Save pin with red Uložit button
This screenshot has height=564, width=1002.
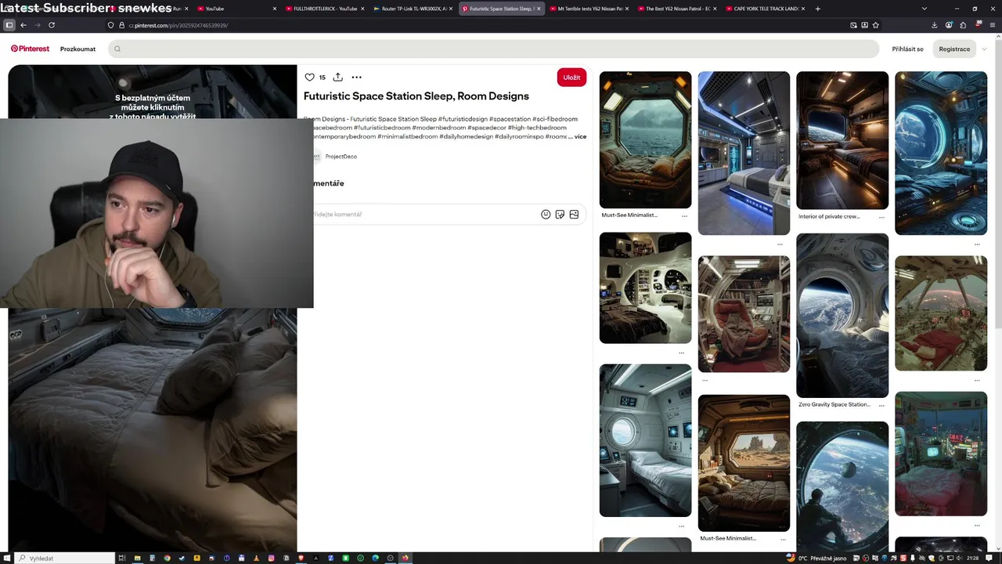[571, 77]
